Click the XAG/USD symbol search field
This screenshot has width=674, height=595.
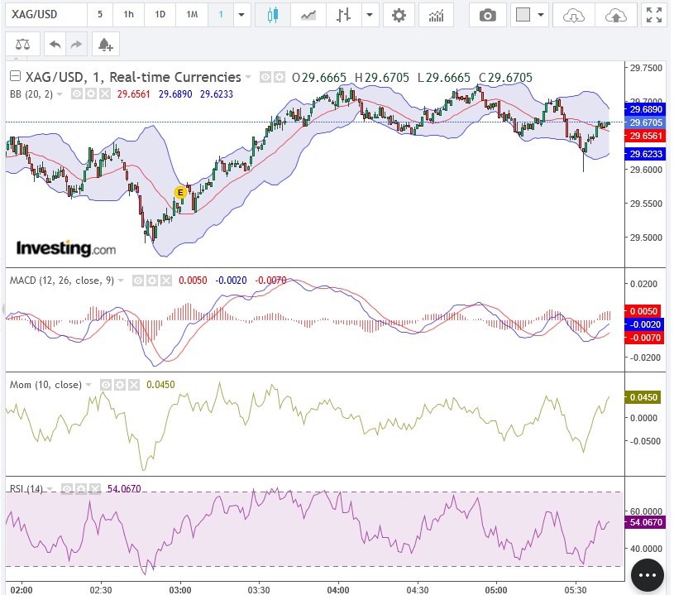click(46, 15)
